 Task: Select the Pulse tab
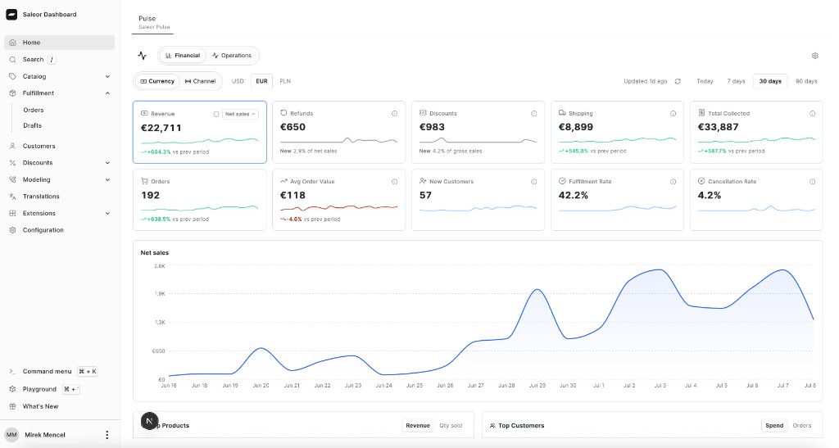pyautogui.click(x=153, y=22)
